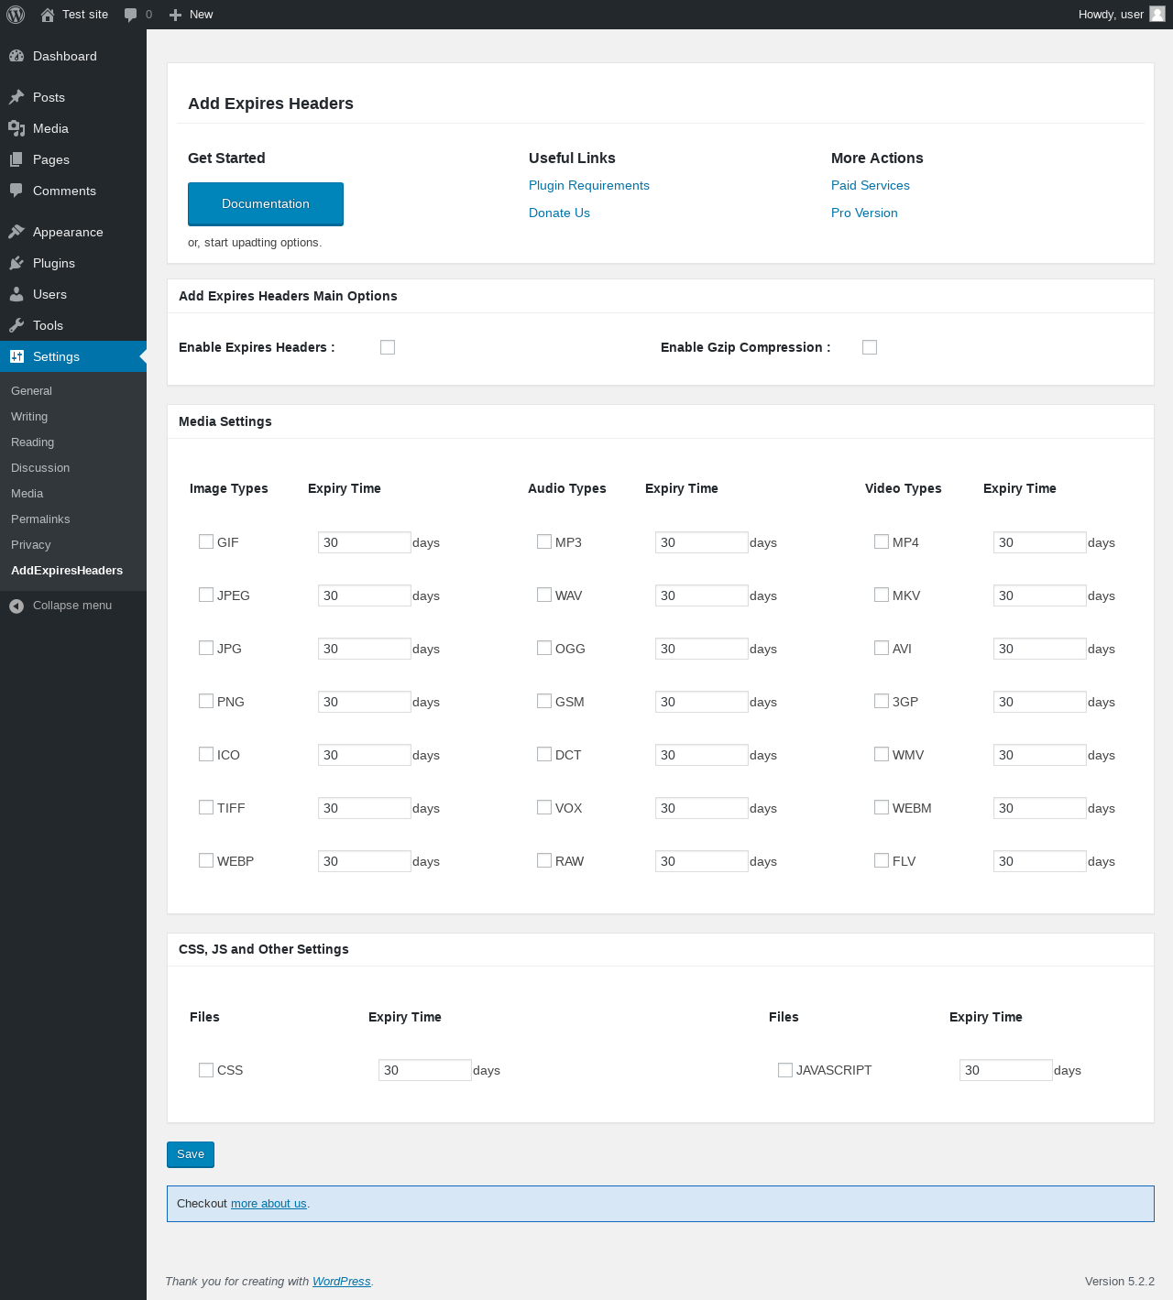
Task: Enable the Expires Headers checkbox
Action: (x=388, y=347)
